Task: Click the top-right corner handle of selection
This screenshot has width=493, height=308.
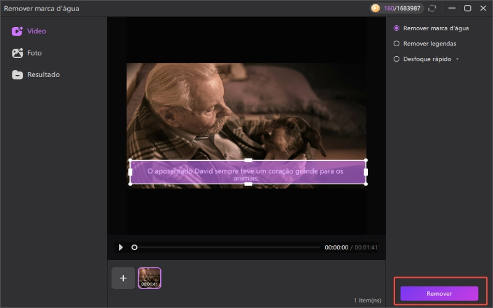Action: [366, 160]
